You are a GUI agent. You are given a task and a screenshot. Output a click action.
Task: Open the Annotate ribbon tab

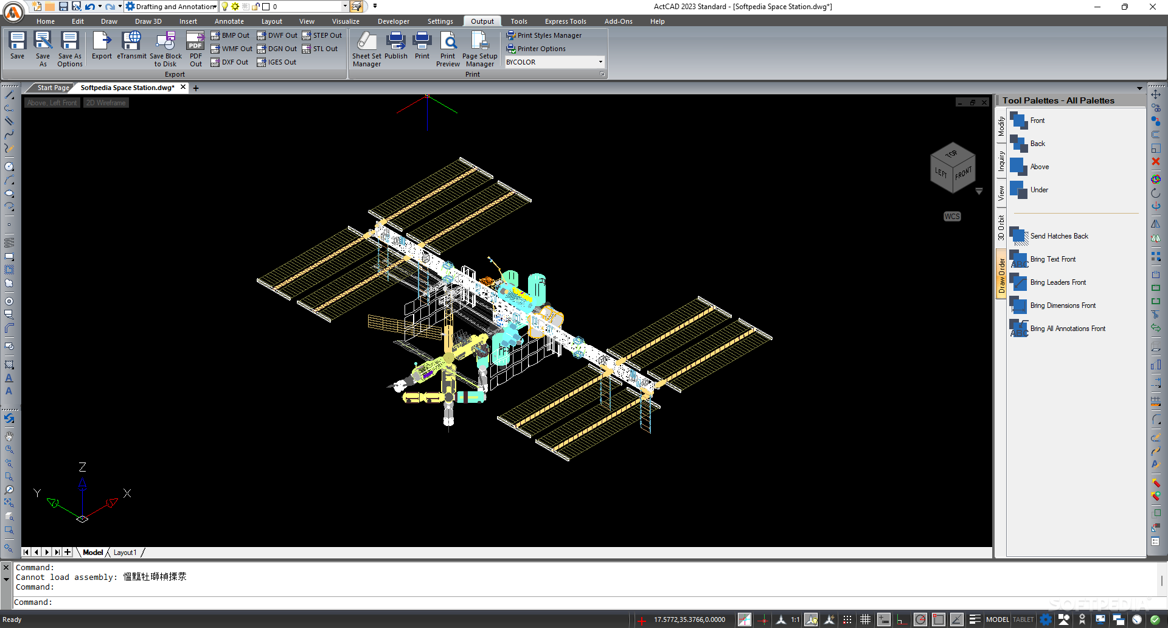pyautogui.click(x=229, y=21)
